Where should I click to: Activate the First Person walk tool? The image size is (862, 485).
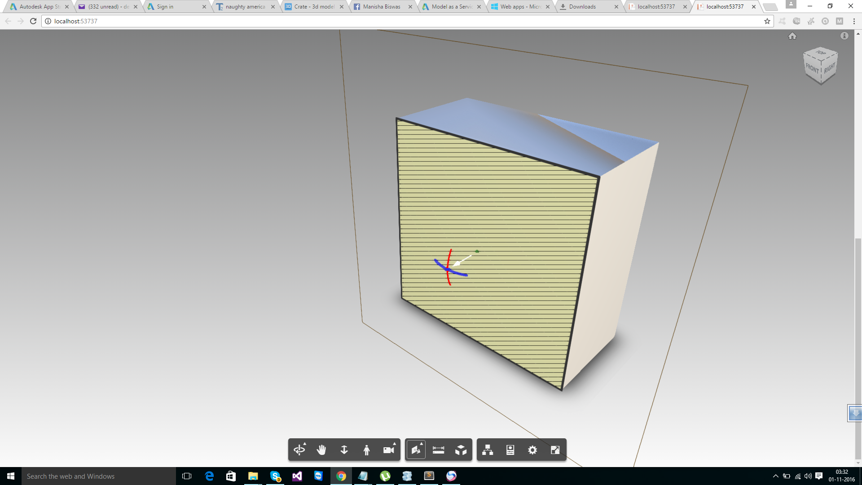(367, 450)
